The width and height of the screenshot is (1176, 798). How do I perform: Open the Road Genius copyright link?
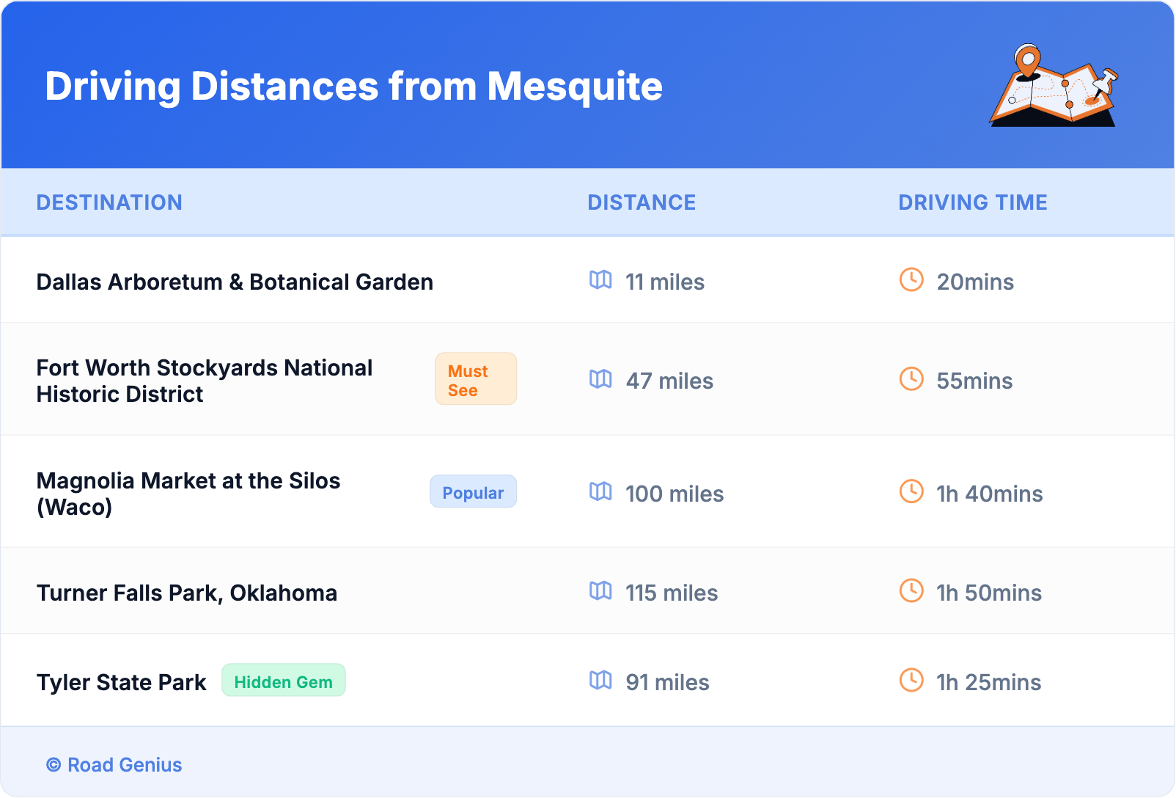click(114, 765)
